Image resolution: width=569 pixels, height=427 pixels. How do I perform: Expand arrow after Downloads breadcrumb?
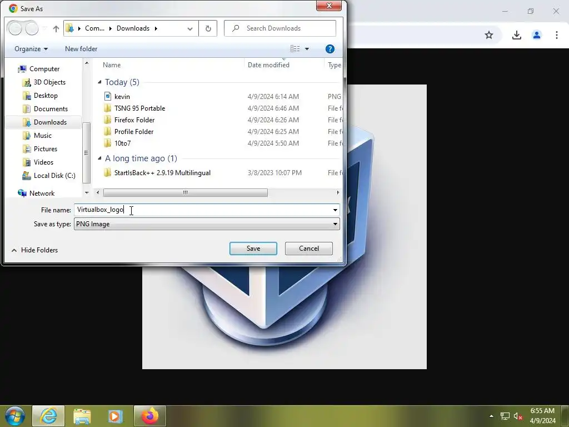pyautogui.click(x=156, y=28)
